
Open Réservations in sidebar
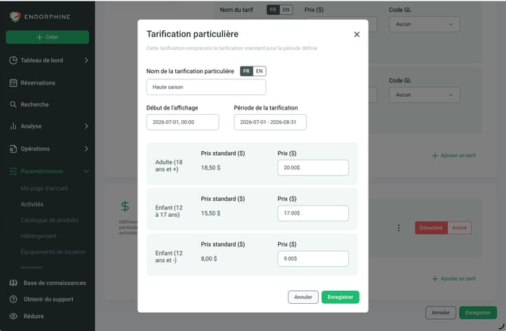click(x=38, y=83)
